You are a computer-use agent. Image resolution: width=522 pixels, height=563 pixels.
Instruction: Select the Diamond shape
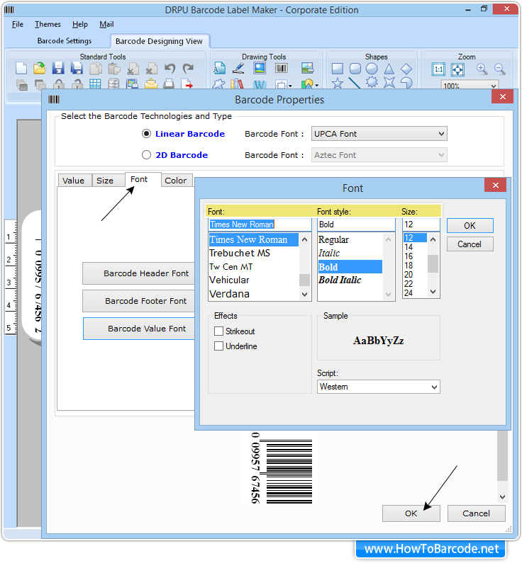[406, 68]
